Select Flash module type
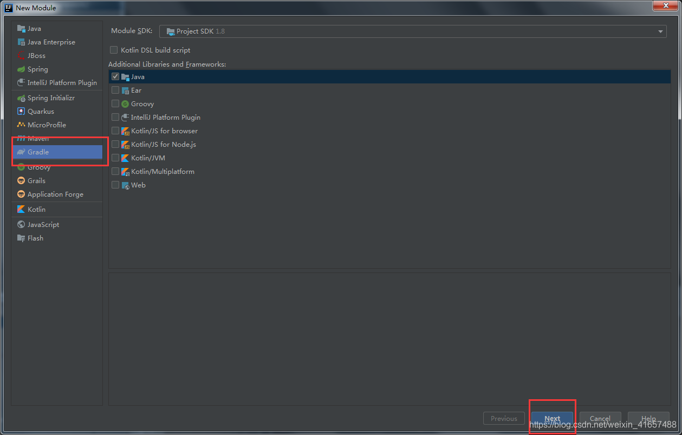This screenshot has width=682, height=435. (x=57, y=238)
